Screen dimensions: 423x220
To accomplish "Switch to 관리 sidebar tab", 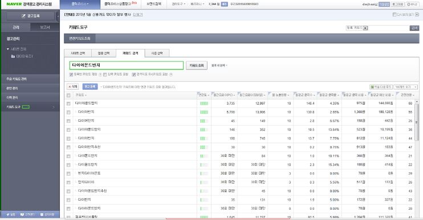I will tap(16, 27).
